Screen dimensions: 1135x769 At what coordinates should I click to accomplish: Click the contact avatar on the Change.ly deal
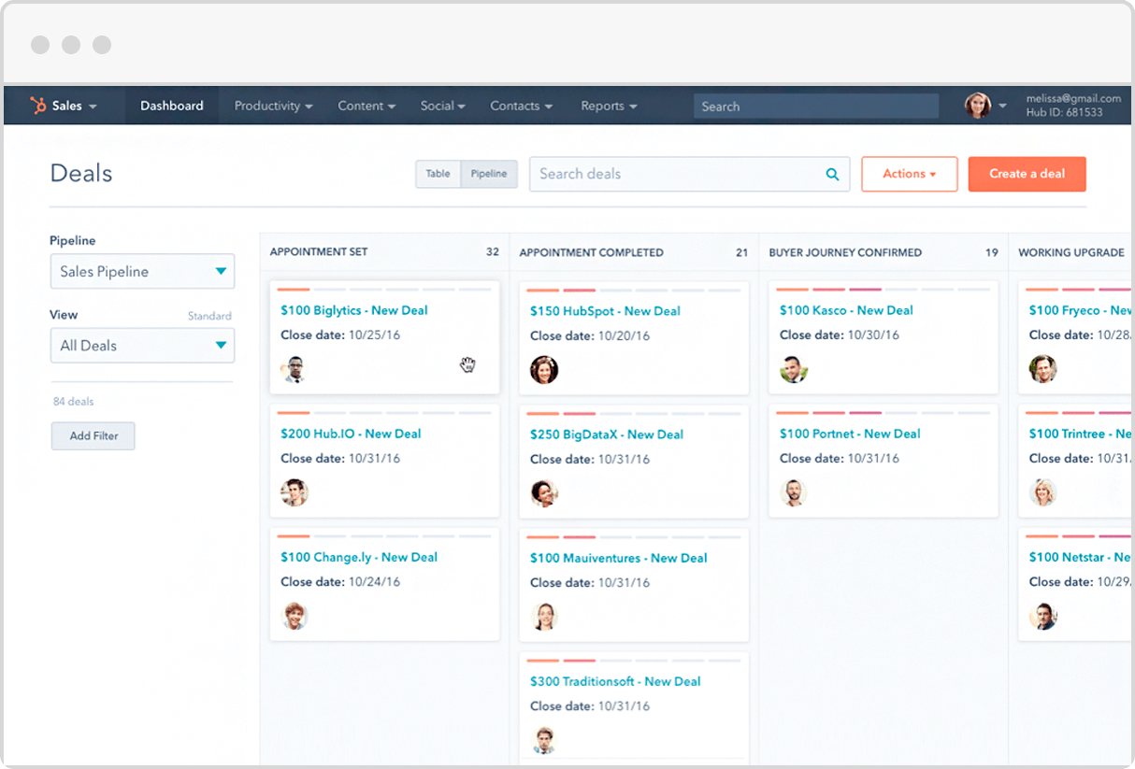(295, 616)
